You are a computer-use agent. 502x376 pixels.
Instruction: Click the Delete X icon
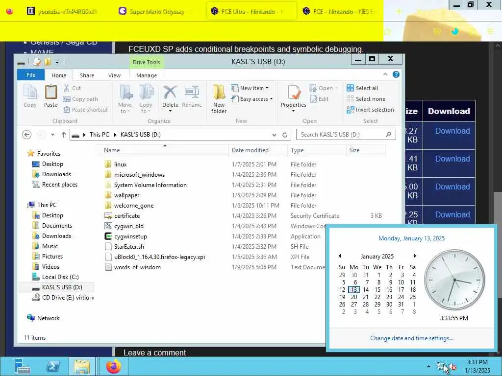[x=170, y=93]
